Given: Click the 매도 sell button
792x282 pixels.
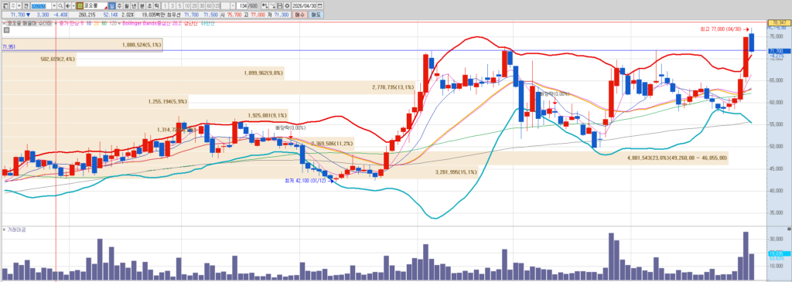Looking at the screenshot, I should pos(316,15).
